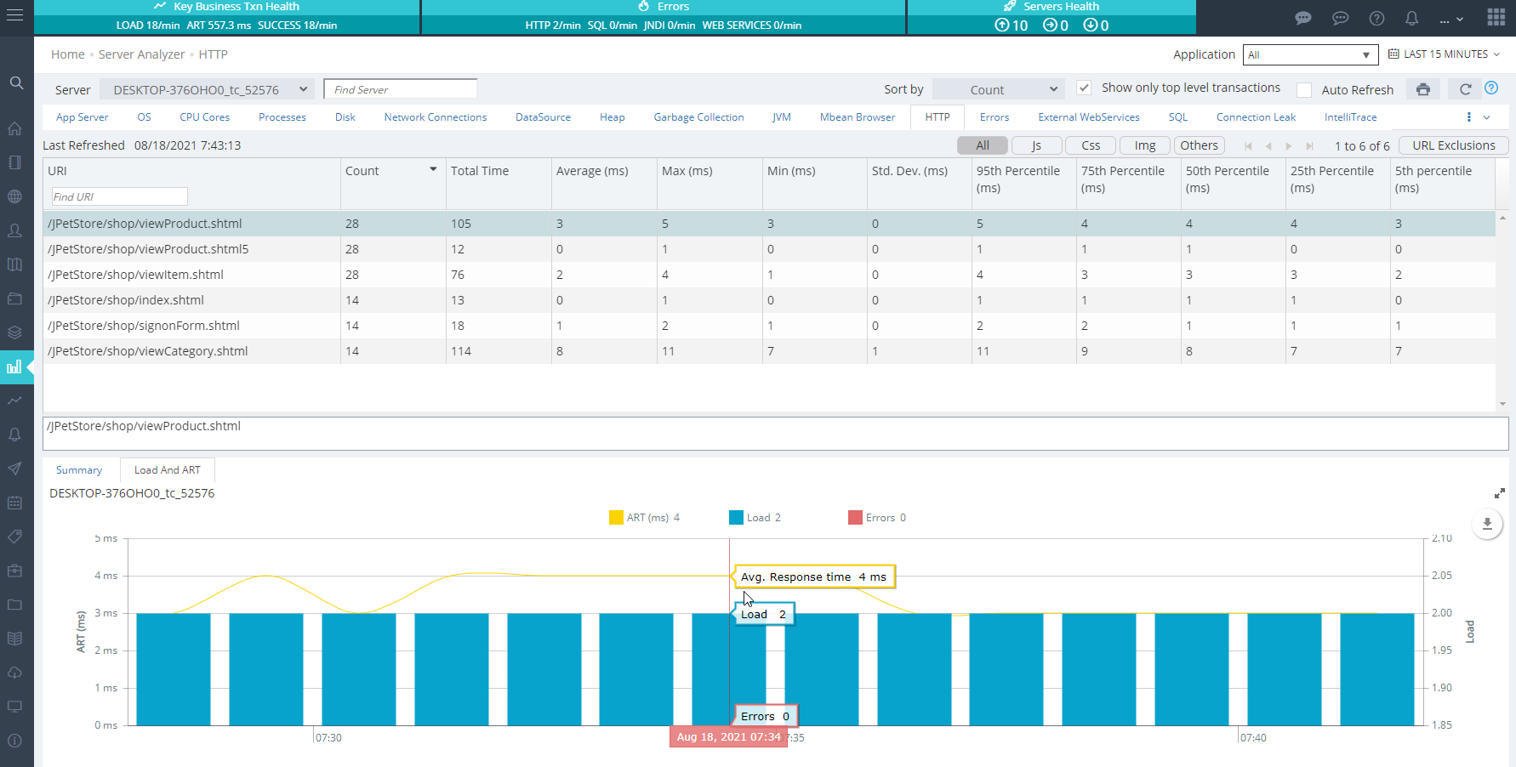Click the refresh icon button
Viewport: 1516px width, 767px height.
click(x=1465, y=89)
